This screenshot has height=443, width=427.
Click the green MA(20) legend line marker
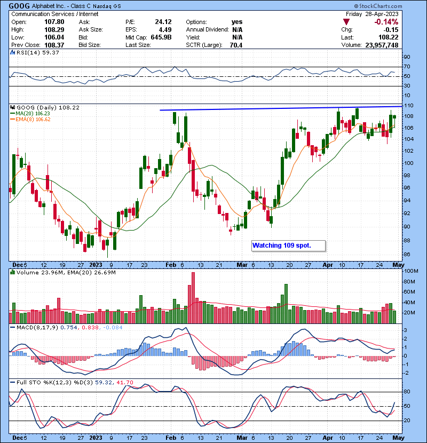13,113
